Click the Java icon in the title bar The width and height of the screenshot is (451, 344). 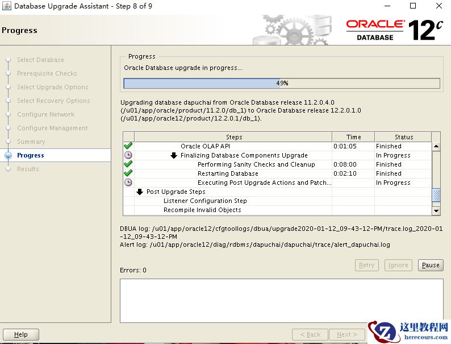click(6, 6)
